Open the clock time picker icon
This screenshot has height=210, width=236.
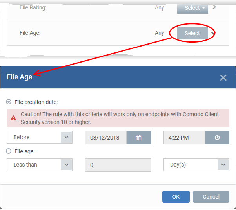tap(217, 138)
